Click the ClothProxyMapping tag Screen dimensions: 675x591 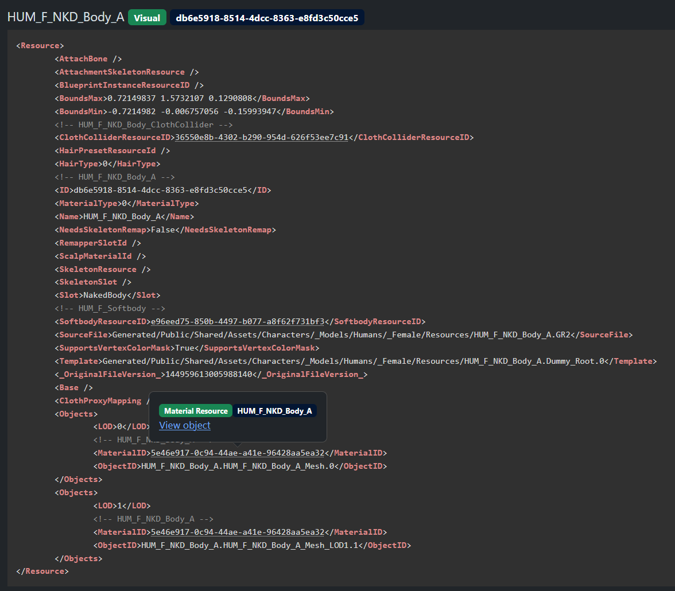102,401
